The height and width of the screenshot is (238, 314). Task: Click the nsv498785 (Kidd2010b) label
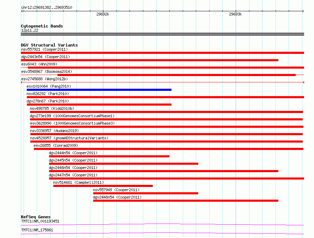pos(52,108)
